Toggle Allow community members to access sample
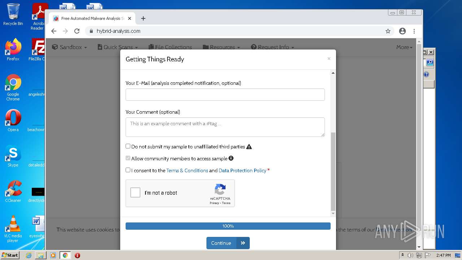462x260 pixels. pyautogui.click(x=128, y=158)
